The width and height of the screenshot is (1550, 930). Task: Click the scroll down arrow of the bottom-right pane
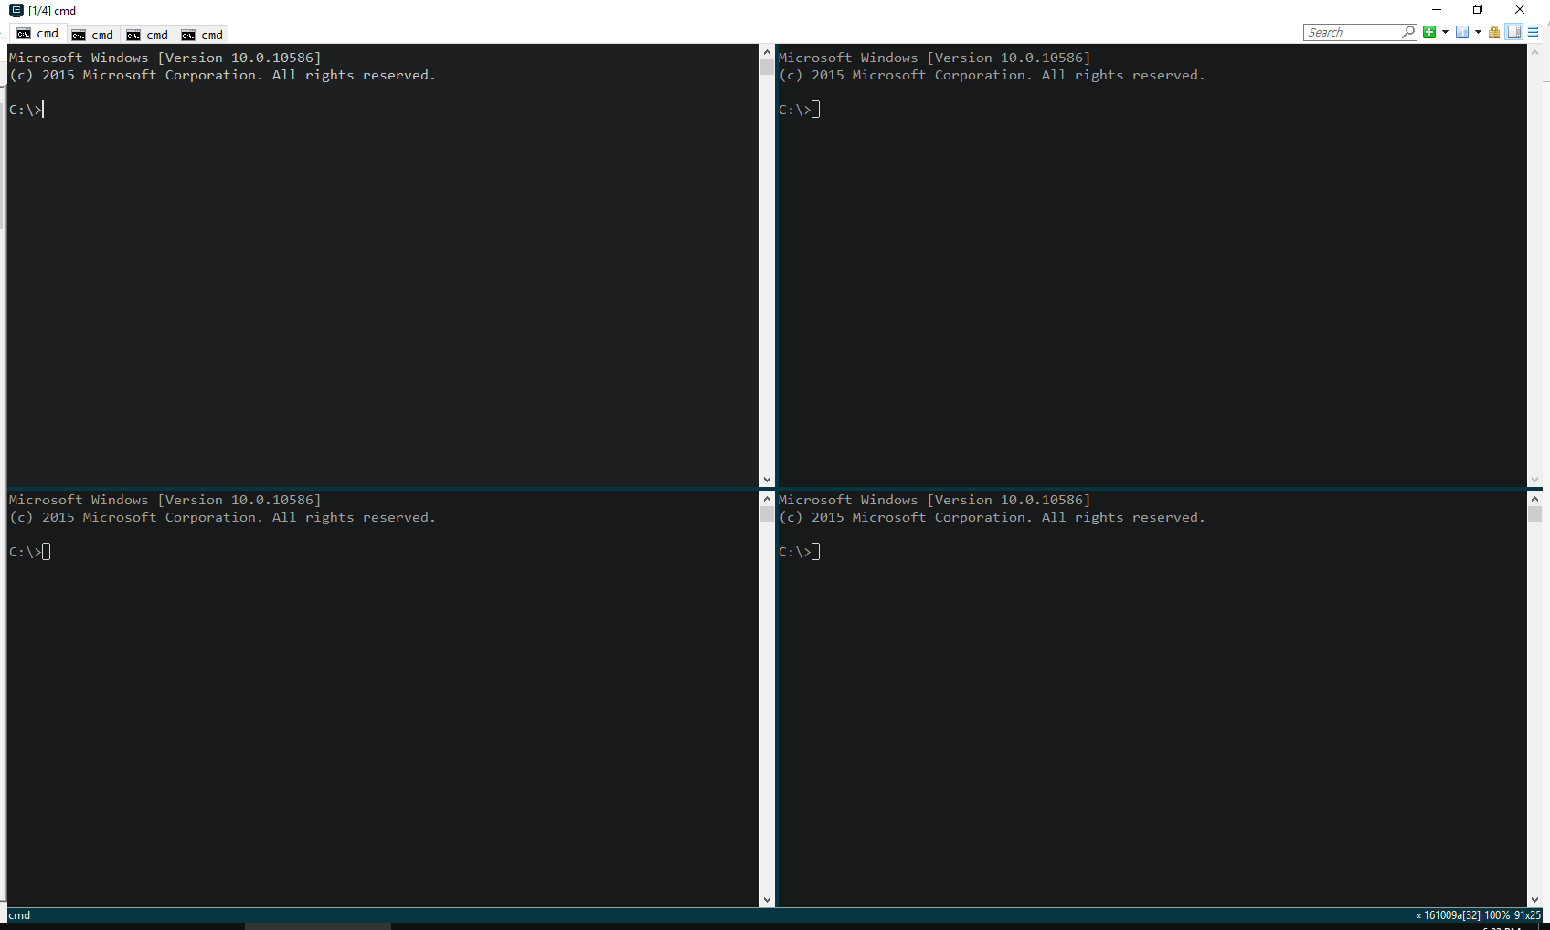(1534, 900)
